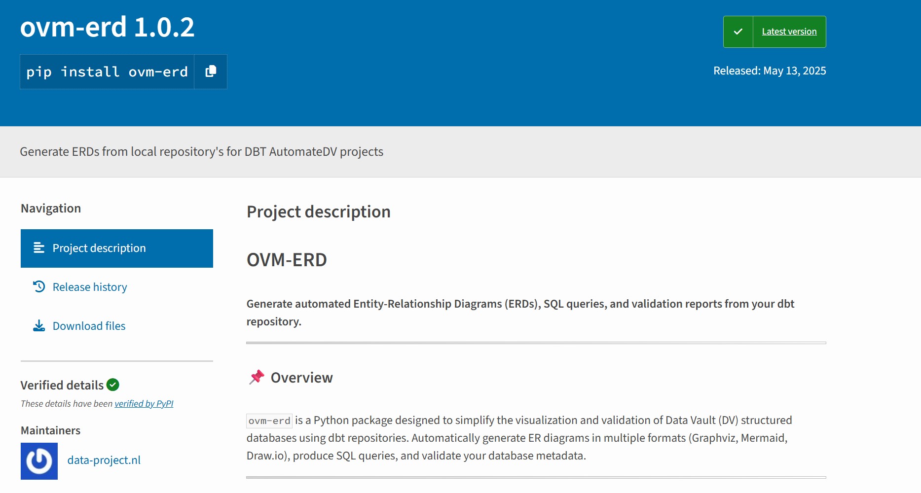Click the Overview heading text
This screenshot has height=493, width=921.
302,378
